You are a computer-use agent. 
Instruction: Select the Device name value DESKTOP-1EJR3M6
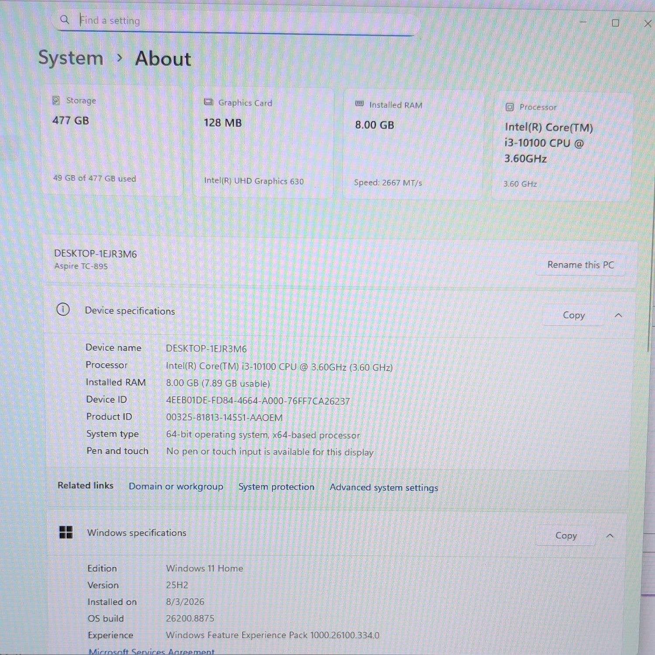click(206, 349)
